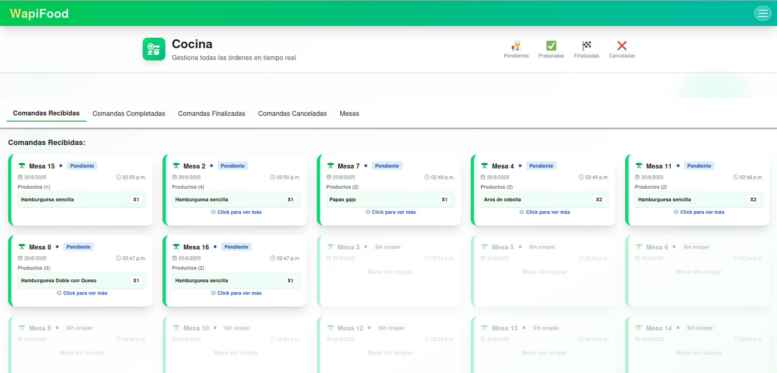The image size is (777, 373).
Task: Click the WapiFood logo
Action: pyautogui.click(x=39, y=14)
